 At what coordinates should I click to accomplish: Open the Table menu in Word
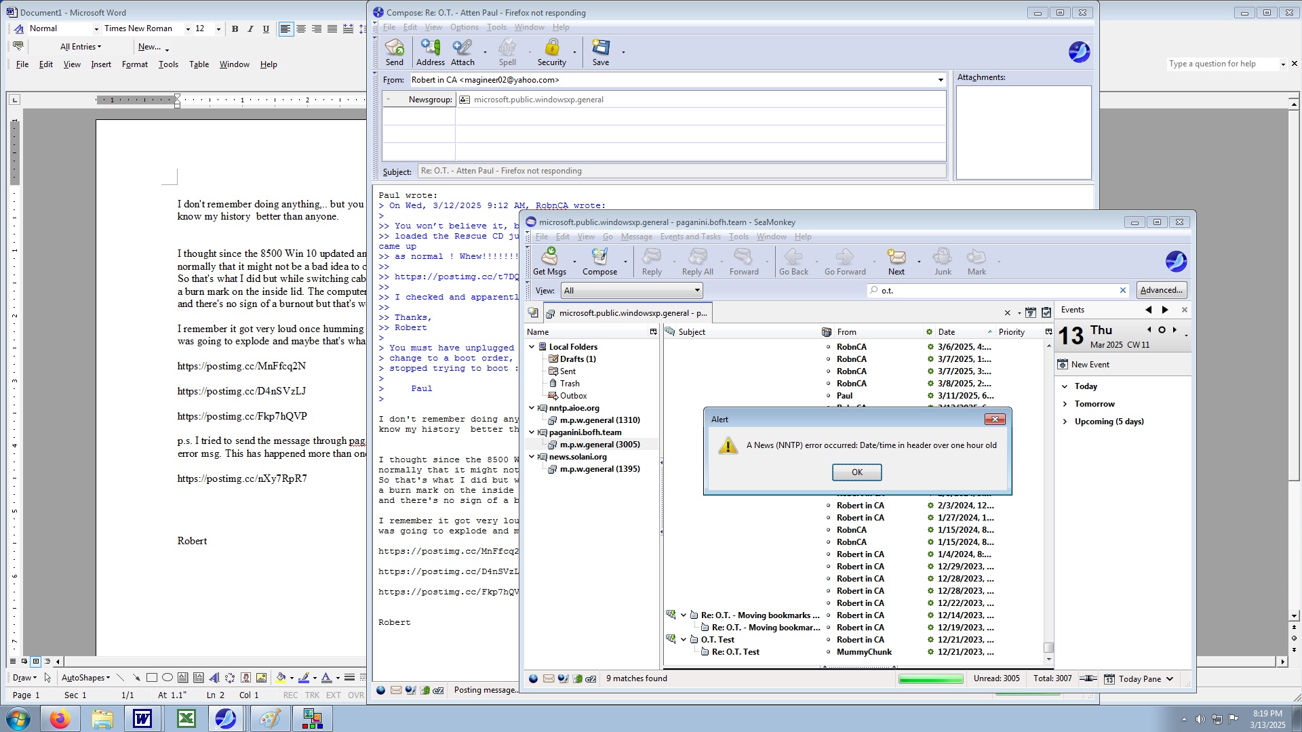point(199,64)
